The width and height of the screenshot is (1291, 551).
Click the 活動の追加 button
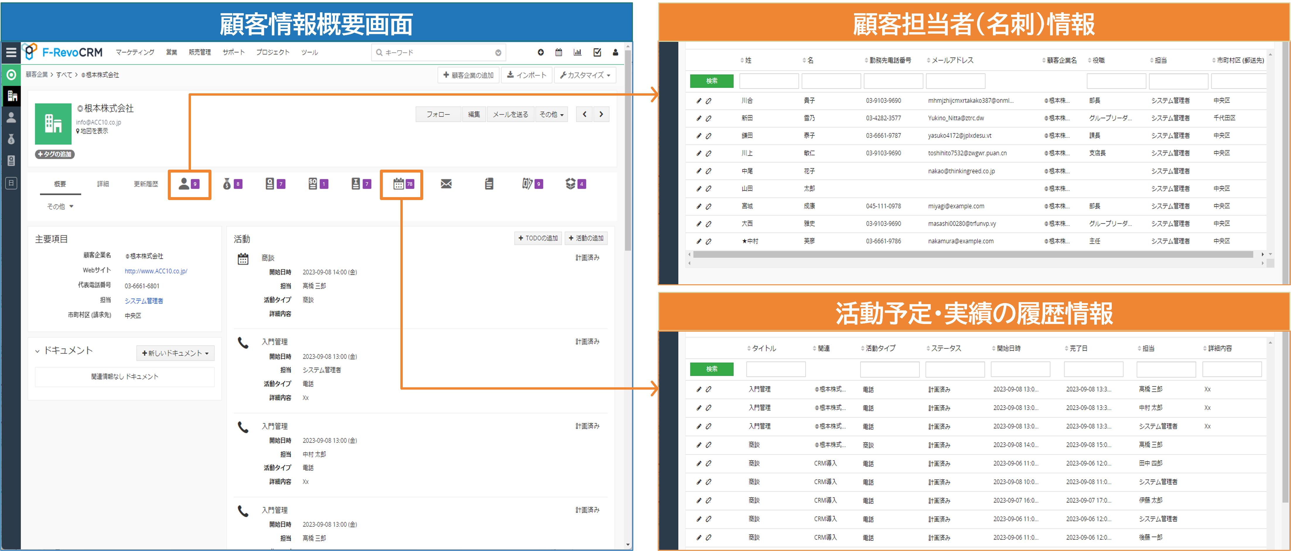(x=586, y=238)
